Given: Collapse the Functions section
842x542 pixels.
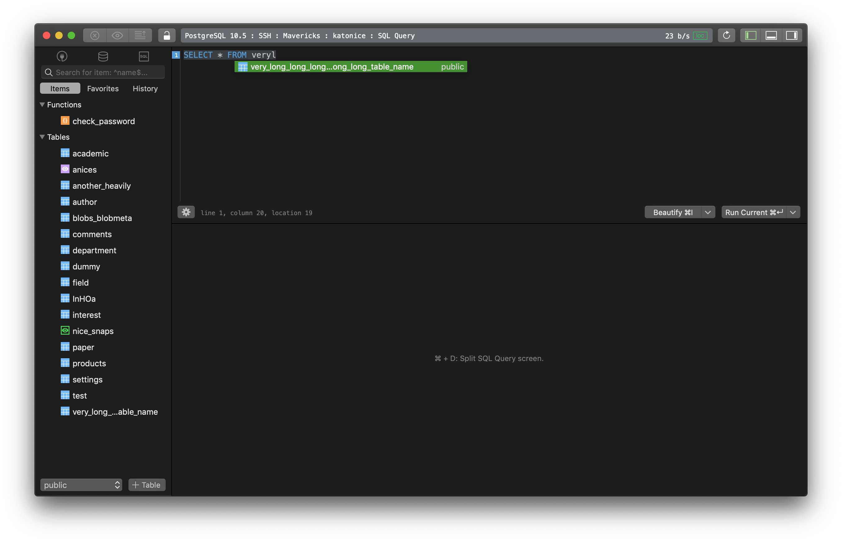Looking at the screenshot, I should click(x=42, y=105).
